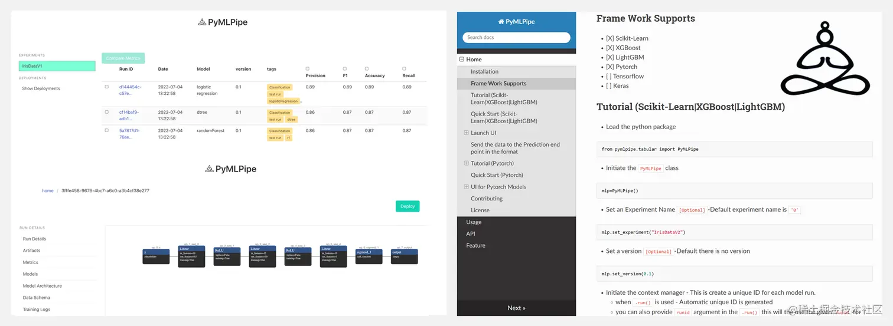893x326 pixels.
Task: Click the PyMLPipe logo above the run breadcrumb
Action: [x=231, y=169]
